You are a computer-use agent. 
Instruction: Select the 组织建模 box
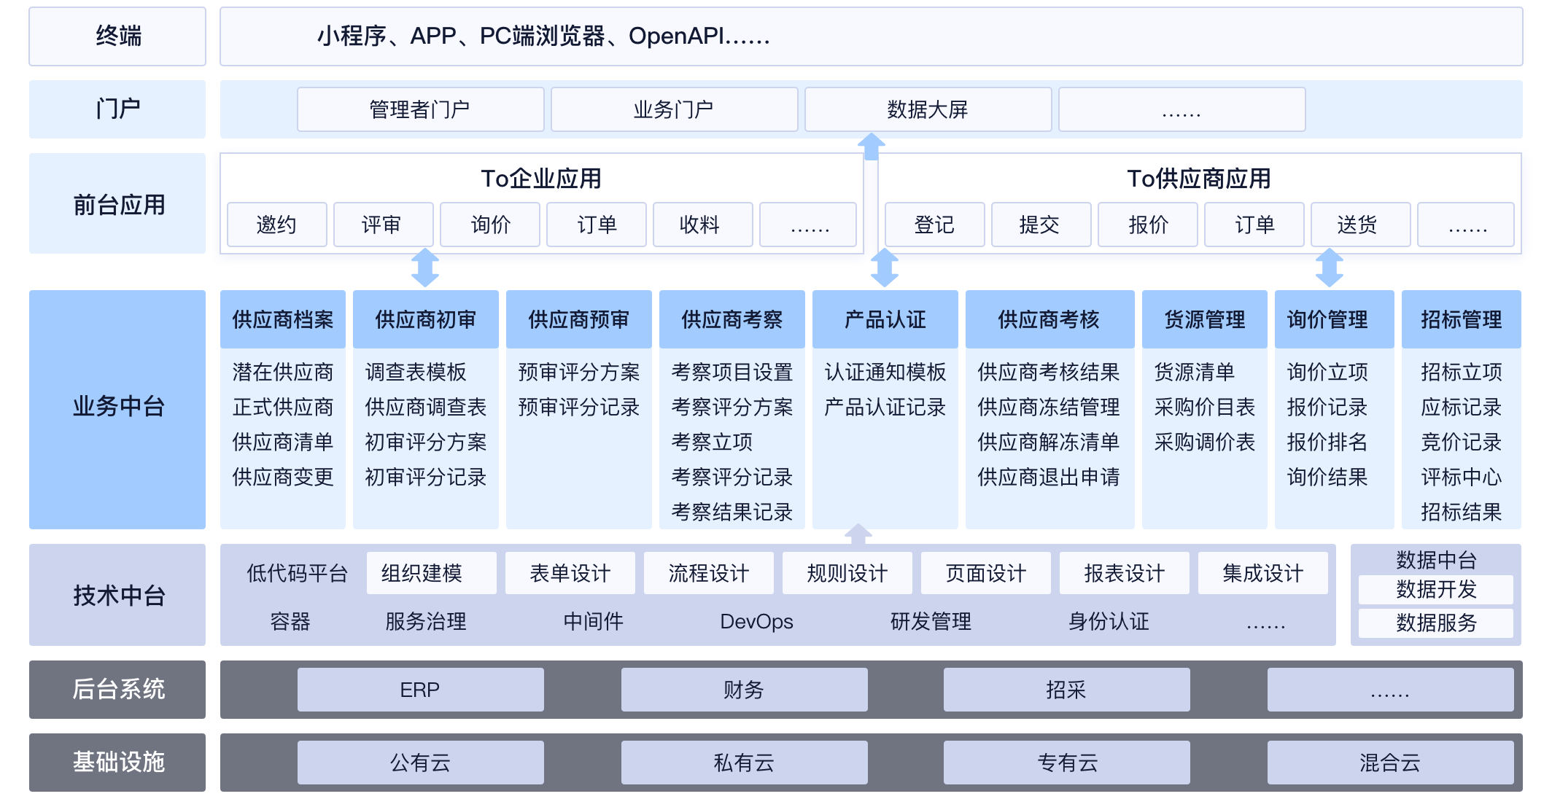tap(432, 573)
